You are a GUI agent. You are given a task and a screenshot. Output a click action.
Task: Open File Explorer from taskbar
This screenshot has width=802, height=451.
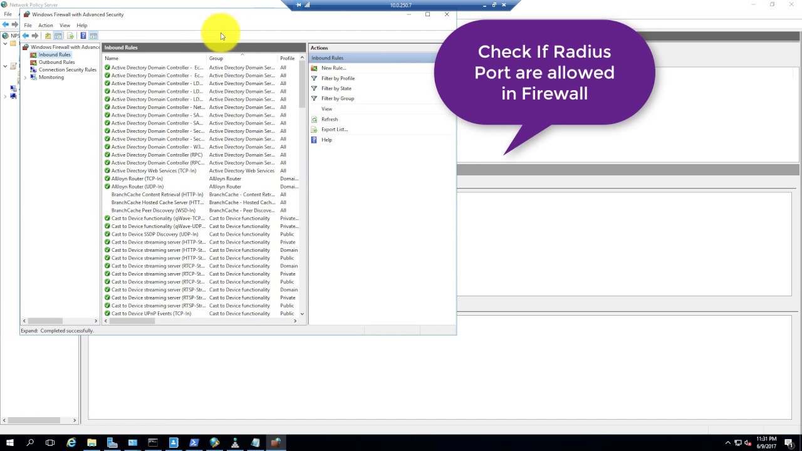pyautogui.click(x=91, y=442)
